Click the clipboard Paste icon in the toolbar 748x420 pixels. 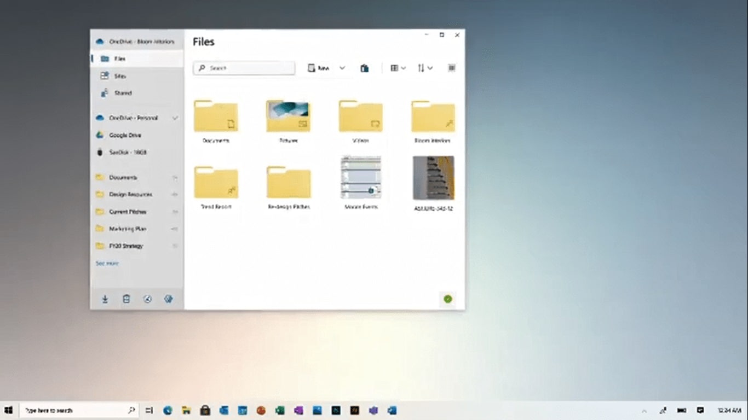365,68
